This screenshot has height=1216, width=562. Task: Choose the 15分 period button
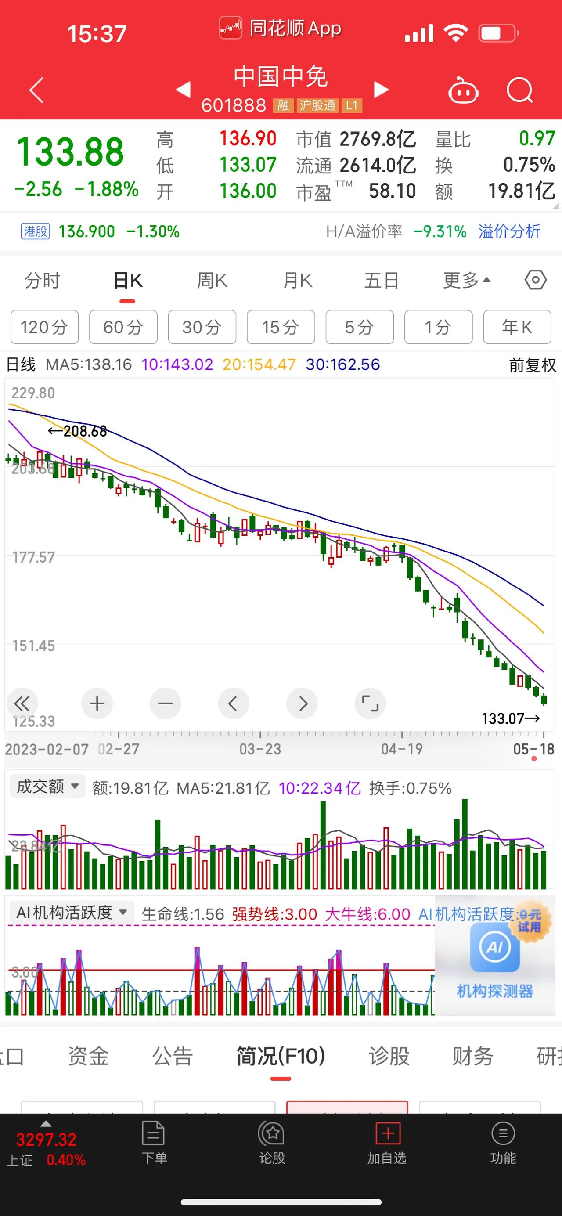pos(281,327)
